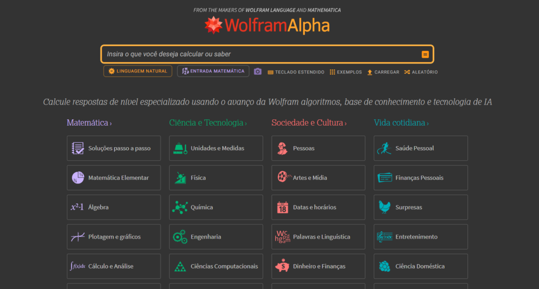Click Carregar to upload a file
This screenshot has width=539, height=289.
click(383, 72)
